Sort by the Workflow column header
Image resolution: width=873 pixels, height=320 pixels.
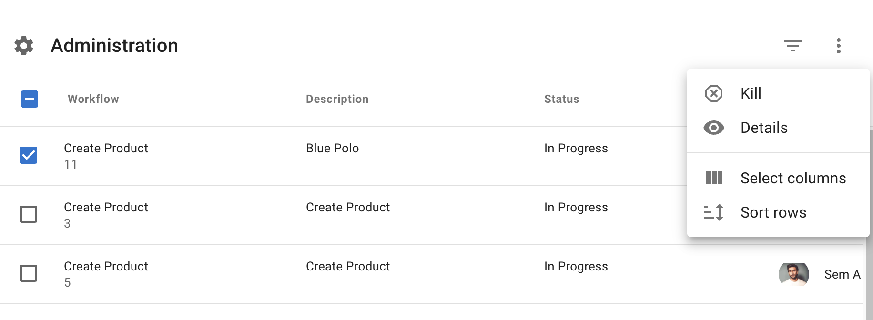[93, 99]
